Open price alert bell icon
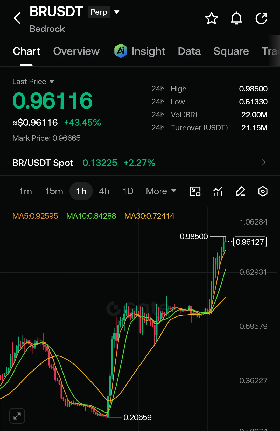 236,18
